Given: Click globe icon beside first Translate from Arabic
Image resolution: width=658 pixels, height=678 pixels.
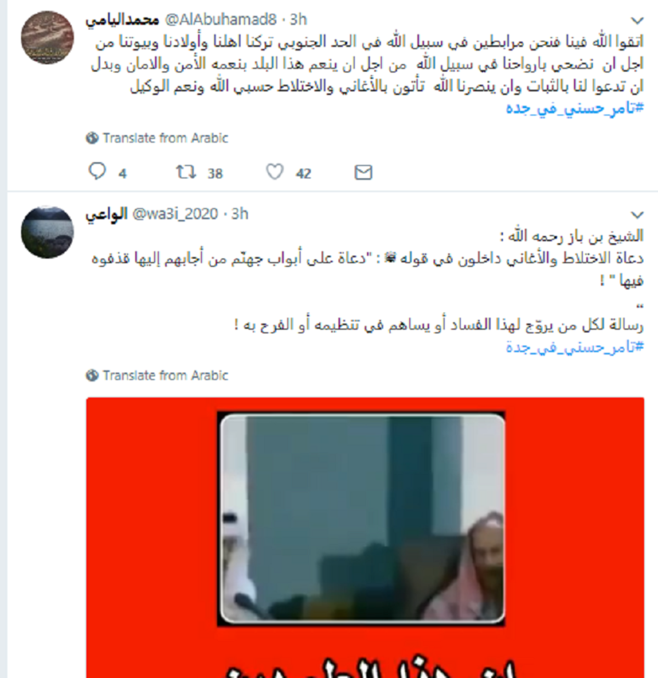Looking at the screenshot, I should (92, 138).
